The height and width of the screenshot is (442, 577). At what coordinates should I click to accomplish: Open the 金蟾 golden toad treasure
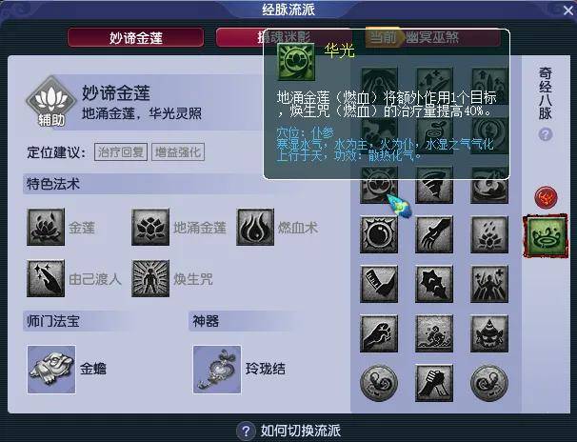pos(51,370)
